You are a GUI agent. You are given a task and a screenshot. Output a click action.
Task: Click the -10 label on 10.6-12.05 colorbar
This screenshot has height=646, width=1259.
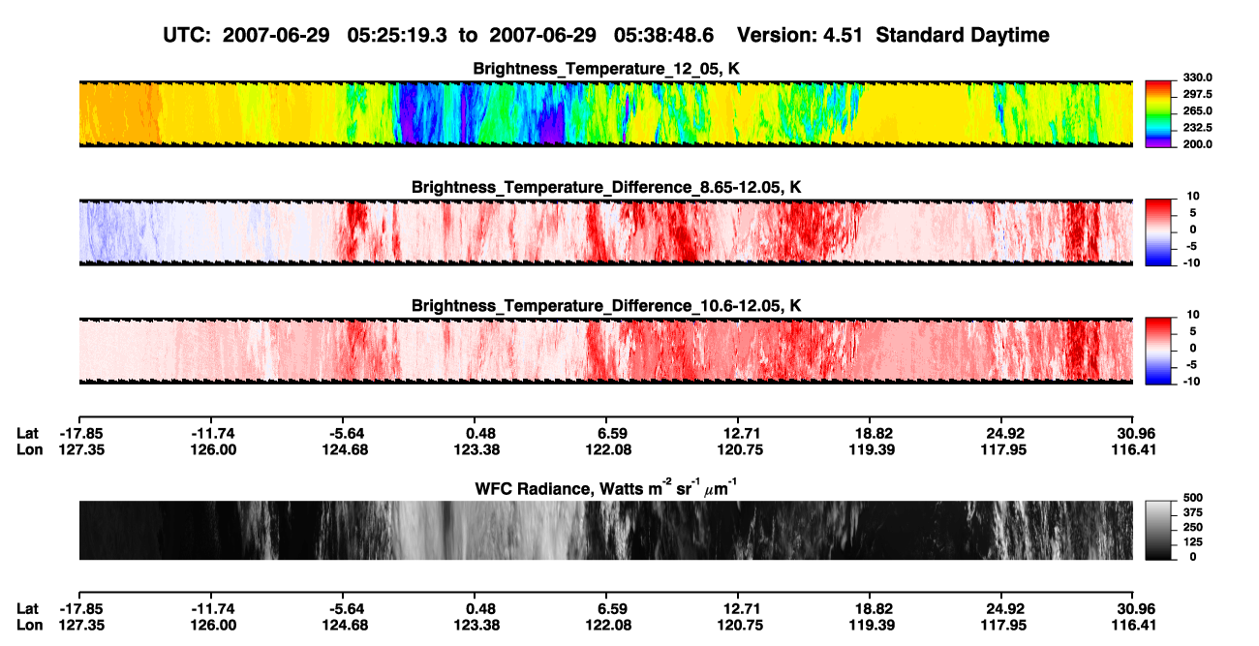[1190, 381]
